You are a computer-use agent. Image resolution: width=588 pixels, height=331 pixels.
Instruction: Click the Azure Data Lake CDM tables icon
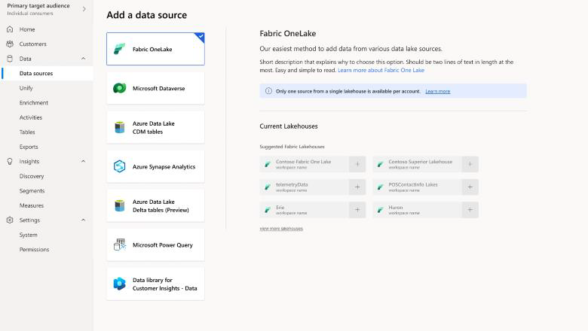point(119,128)
